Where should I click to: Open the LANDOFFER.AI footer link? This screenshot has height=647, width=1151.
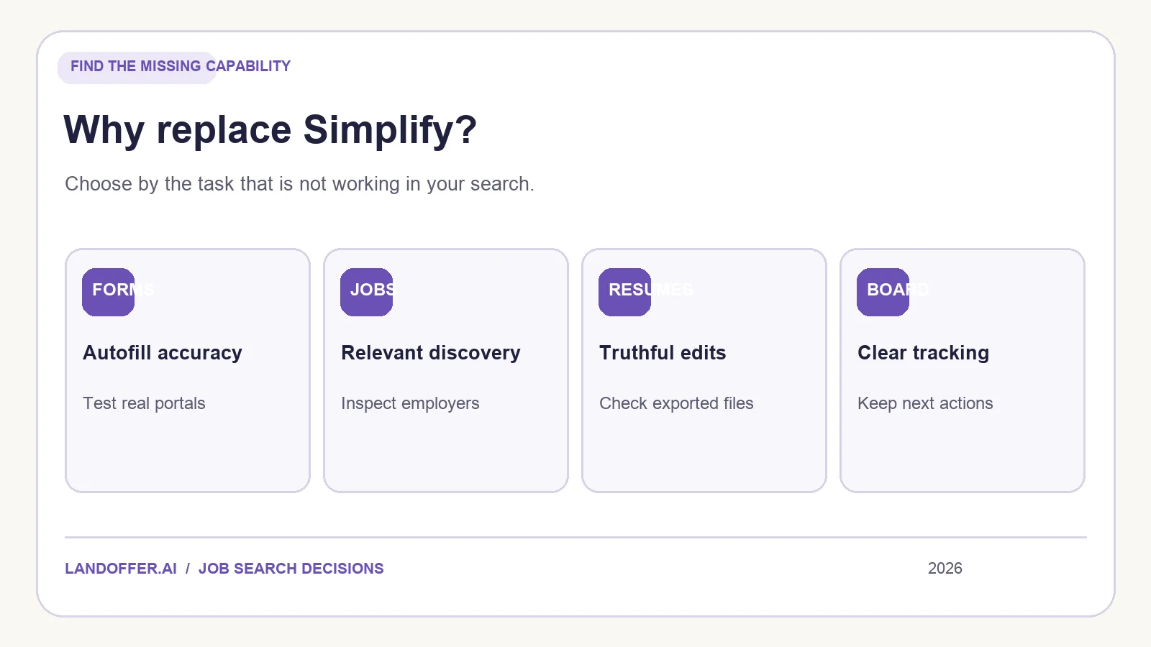(121, 569)
